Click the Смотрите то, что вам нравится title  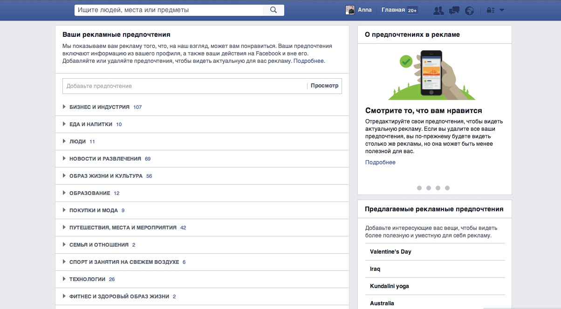[x=424, y=111]
